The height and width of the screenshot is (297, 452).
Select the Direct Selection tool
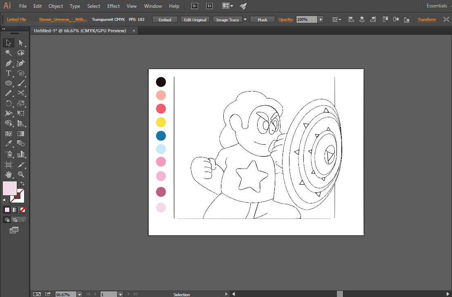point(21,43)
